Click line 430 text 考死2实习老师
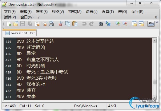 (x=42, y=78)
